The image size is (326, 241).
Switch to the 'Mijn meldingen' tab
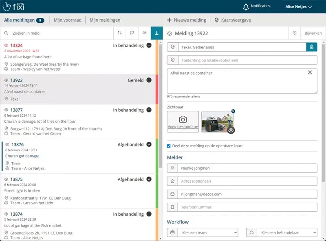tap(105, 20)
